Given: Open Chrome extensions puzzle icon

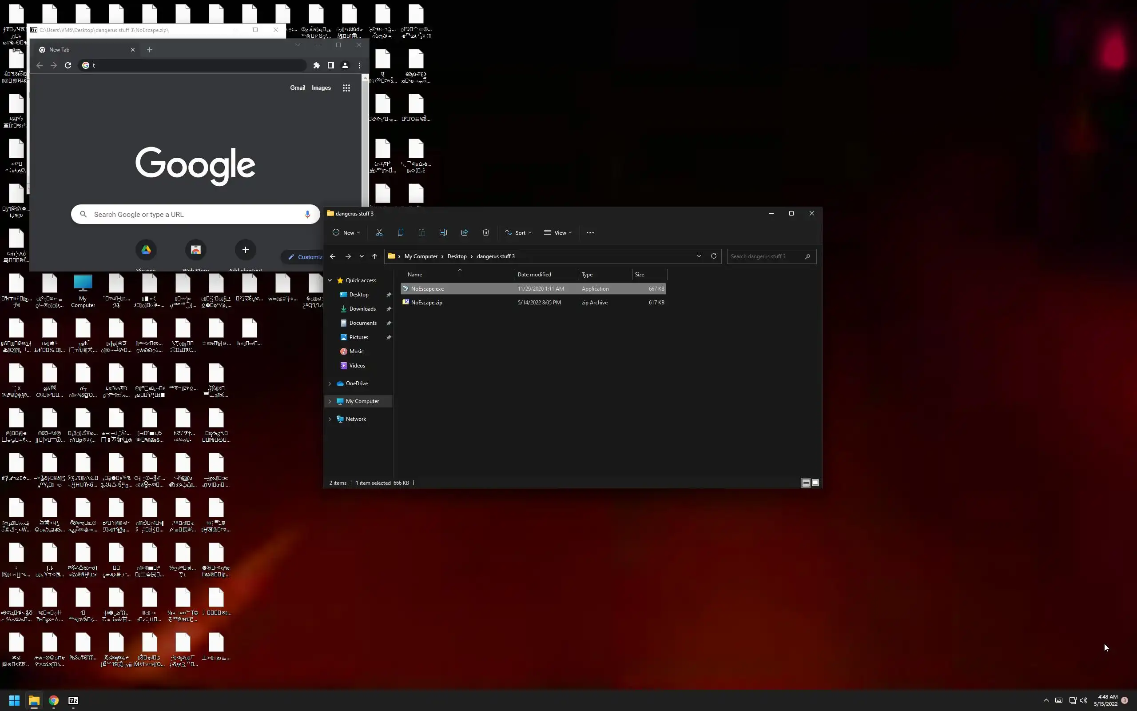Looking at the screenshot, I should [x=317, y=65].
